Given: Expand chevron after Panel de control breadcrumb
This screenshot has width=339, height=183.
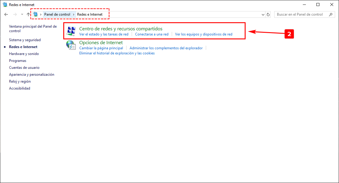Looking at the screenshot, I should (x=74, y=14).
